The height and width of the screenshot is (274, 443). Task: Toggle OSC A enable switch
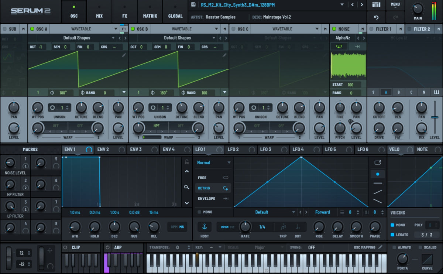pyautogui.click(x=32, y=29)
